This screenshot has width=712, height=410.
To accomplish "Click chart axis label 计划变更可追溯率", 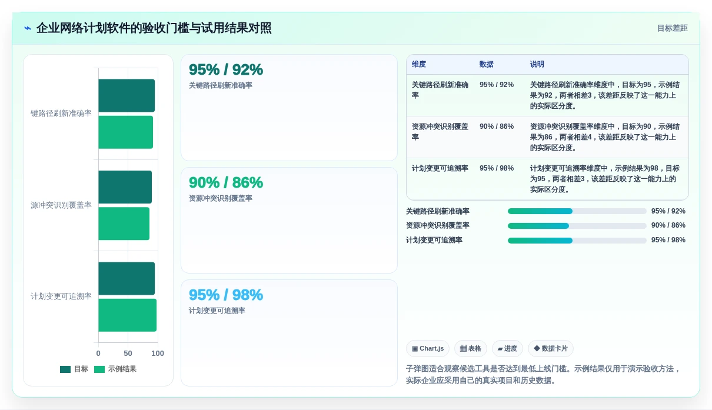I will tap(61, 296).
